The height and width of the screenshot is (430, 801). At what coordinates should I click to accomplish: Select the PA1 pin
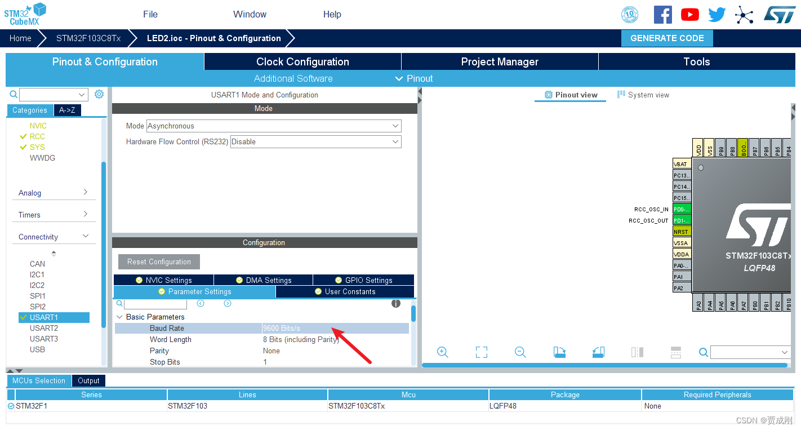point(682,277)
